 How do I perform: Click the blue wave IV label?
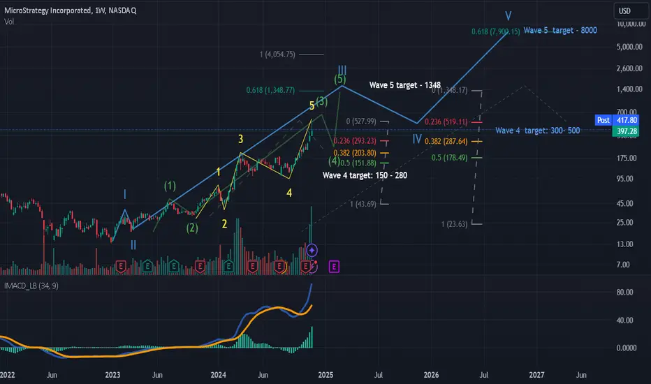pyautogui.click(x=417, y=139)
